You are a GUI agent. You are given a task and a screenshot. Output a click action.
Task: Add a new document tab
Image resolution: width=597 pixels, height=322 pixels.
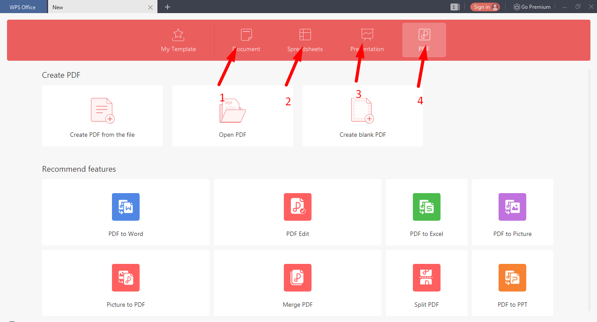(167, 7)
